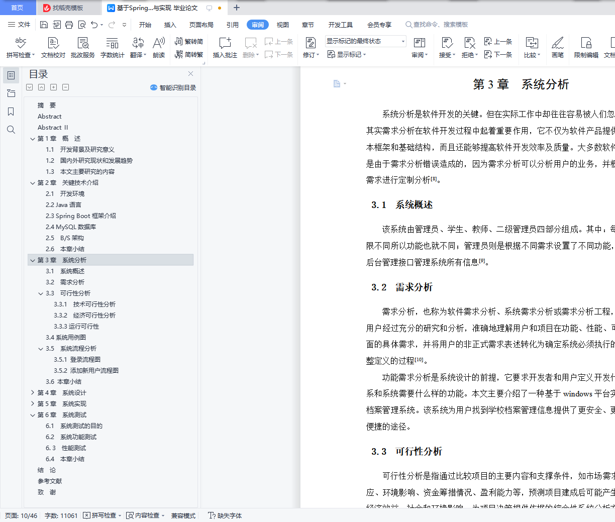
Task: Click the undo arrow icon
Action: [94, 25]
